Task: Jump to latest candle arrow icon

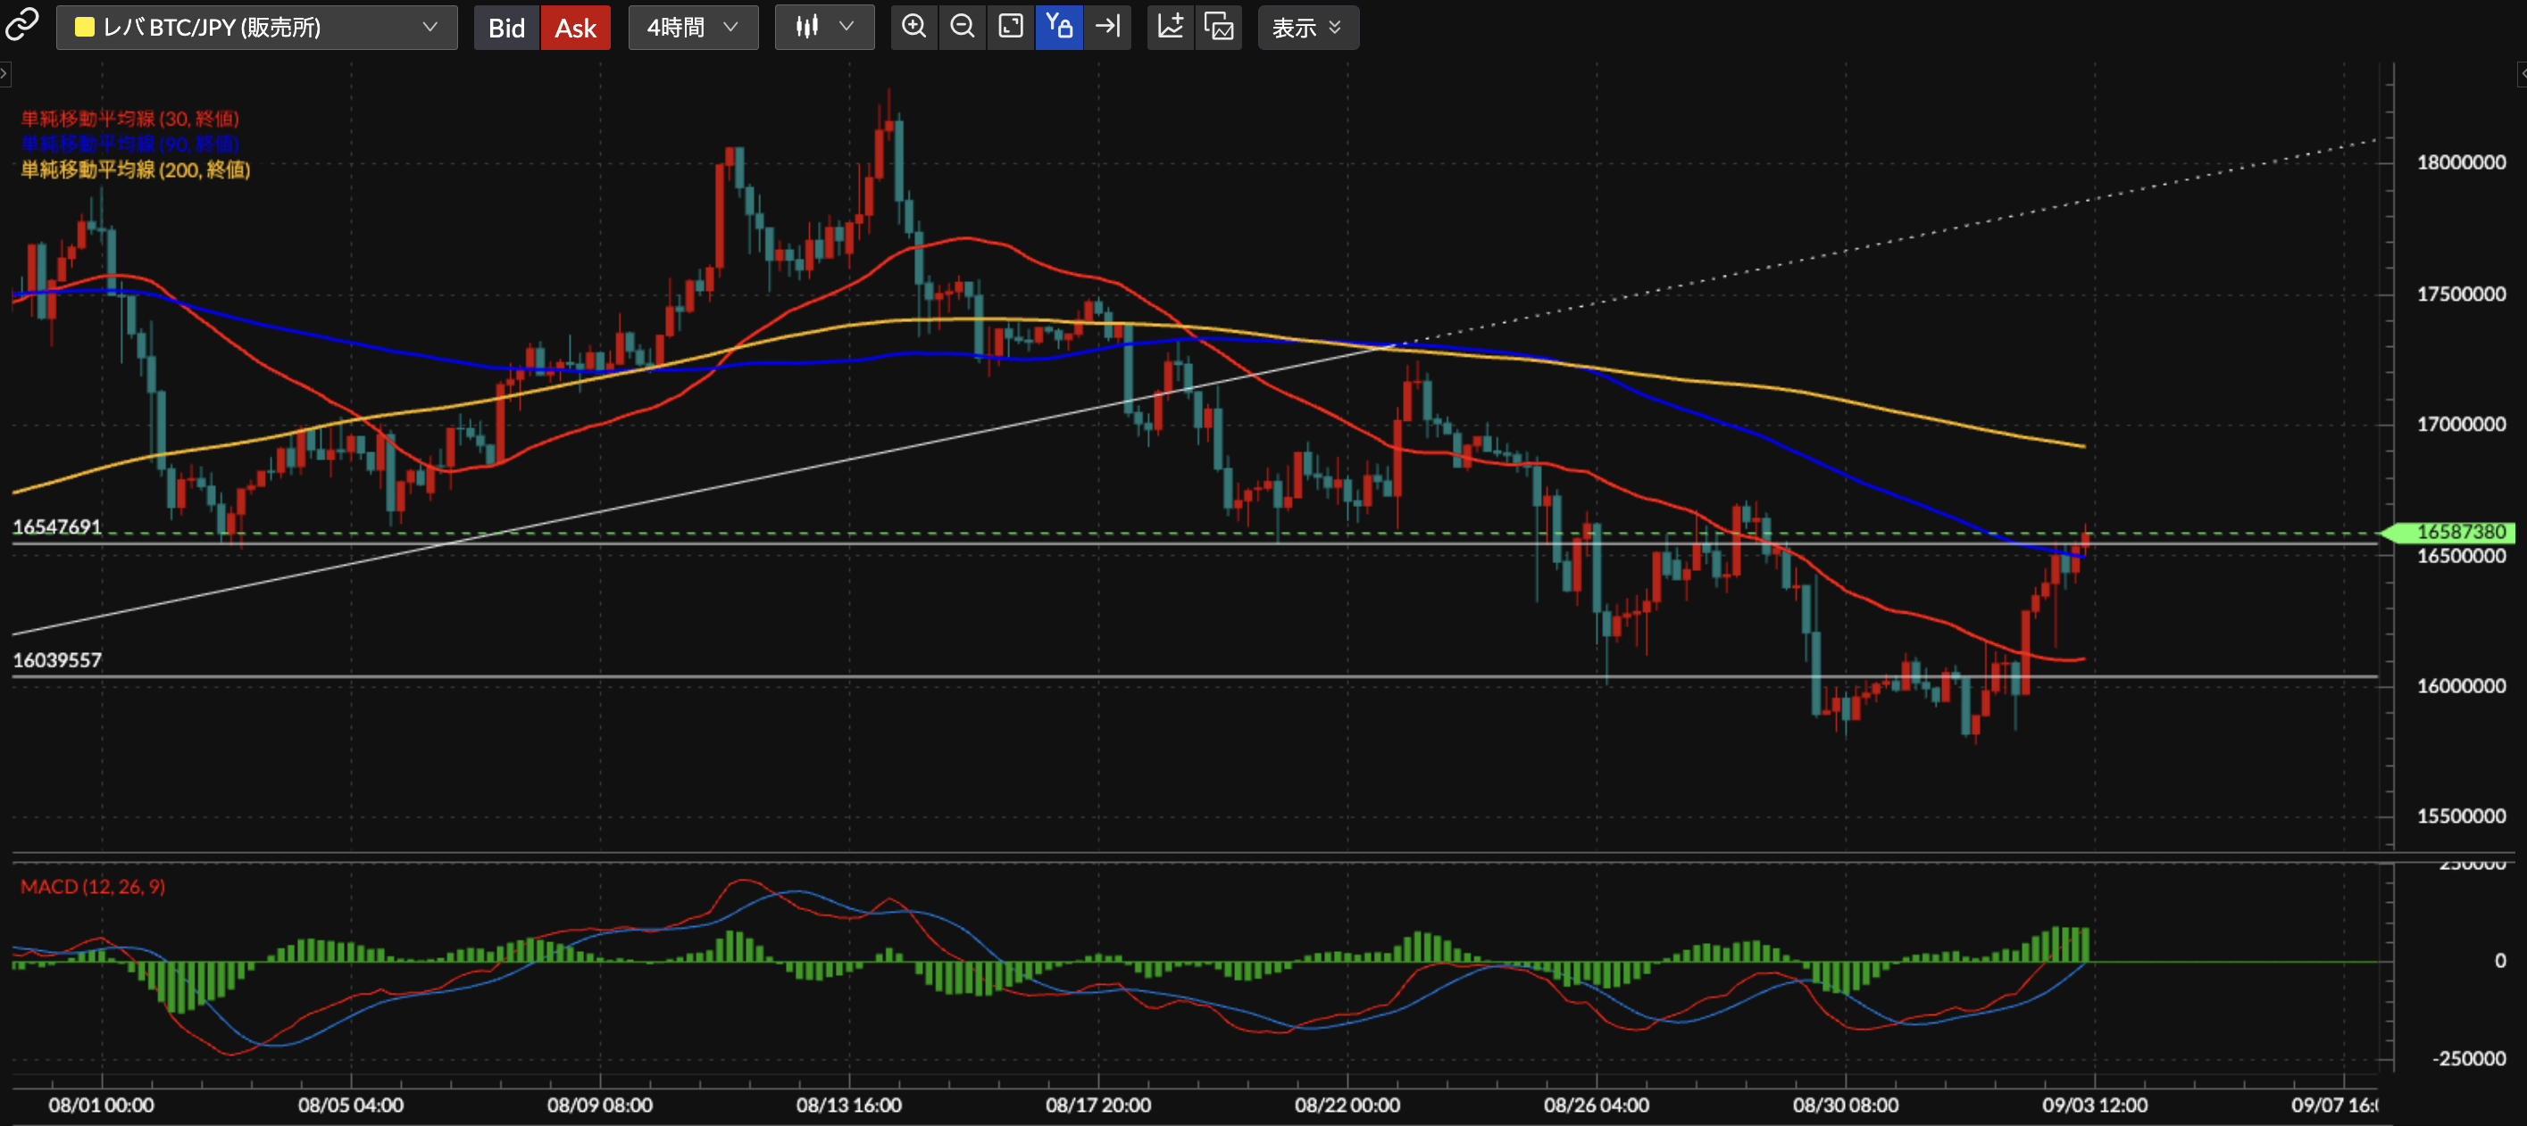Action: click(1107, 27)
